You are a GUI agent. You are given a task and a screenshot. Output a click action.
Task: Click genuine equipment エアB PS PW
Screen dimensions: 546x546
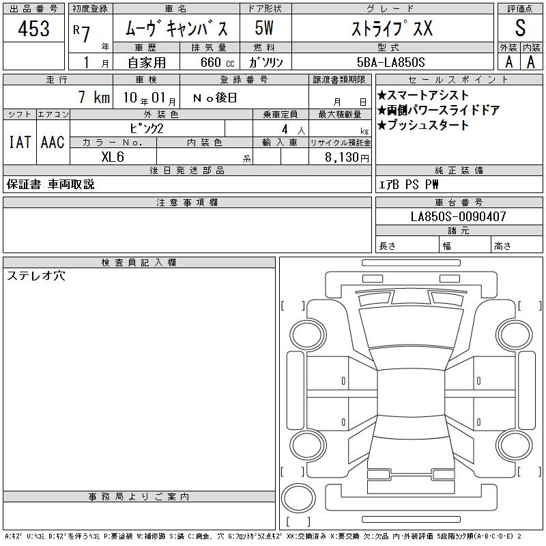pos(408,184)
